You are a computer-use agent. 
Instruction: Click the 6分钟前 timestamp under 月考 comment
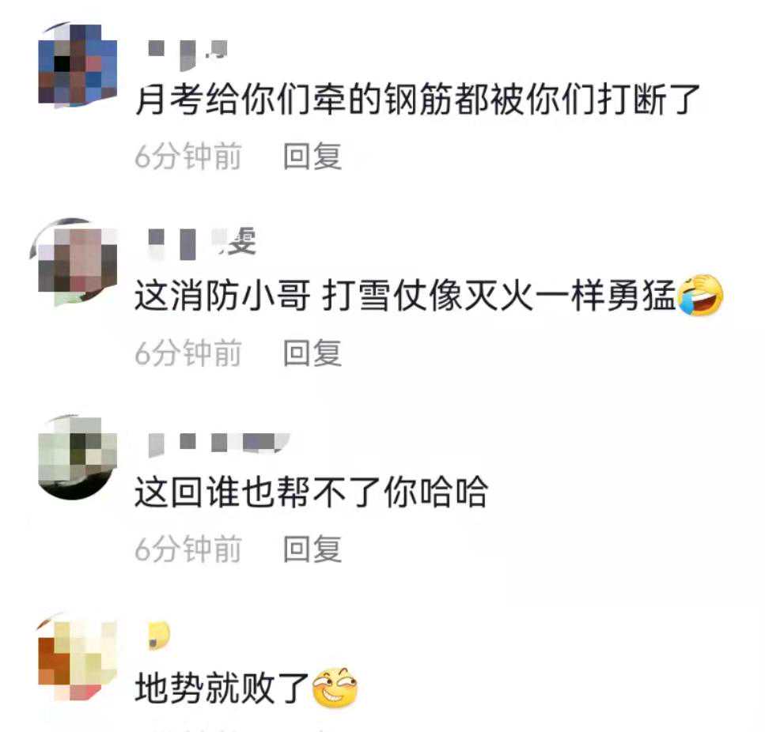coord(188,157)
